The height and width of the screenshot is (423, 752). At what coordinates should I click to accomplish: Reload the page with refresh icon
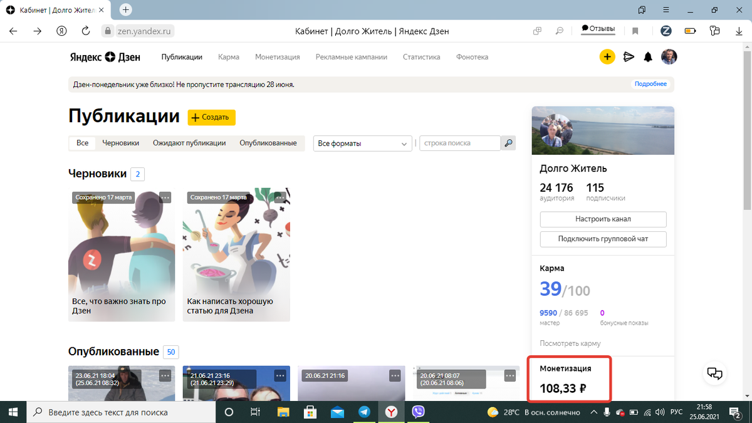[x=86, y=31]
